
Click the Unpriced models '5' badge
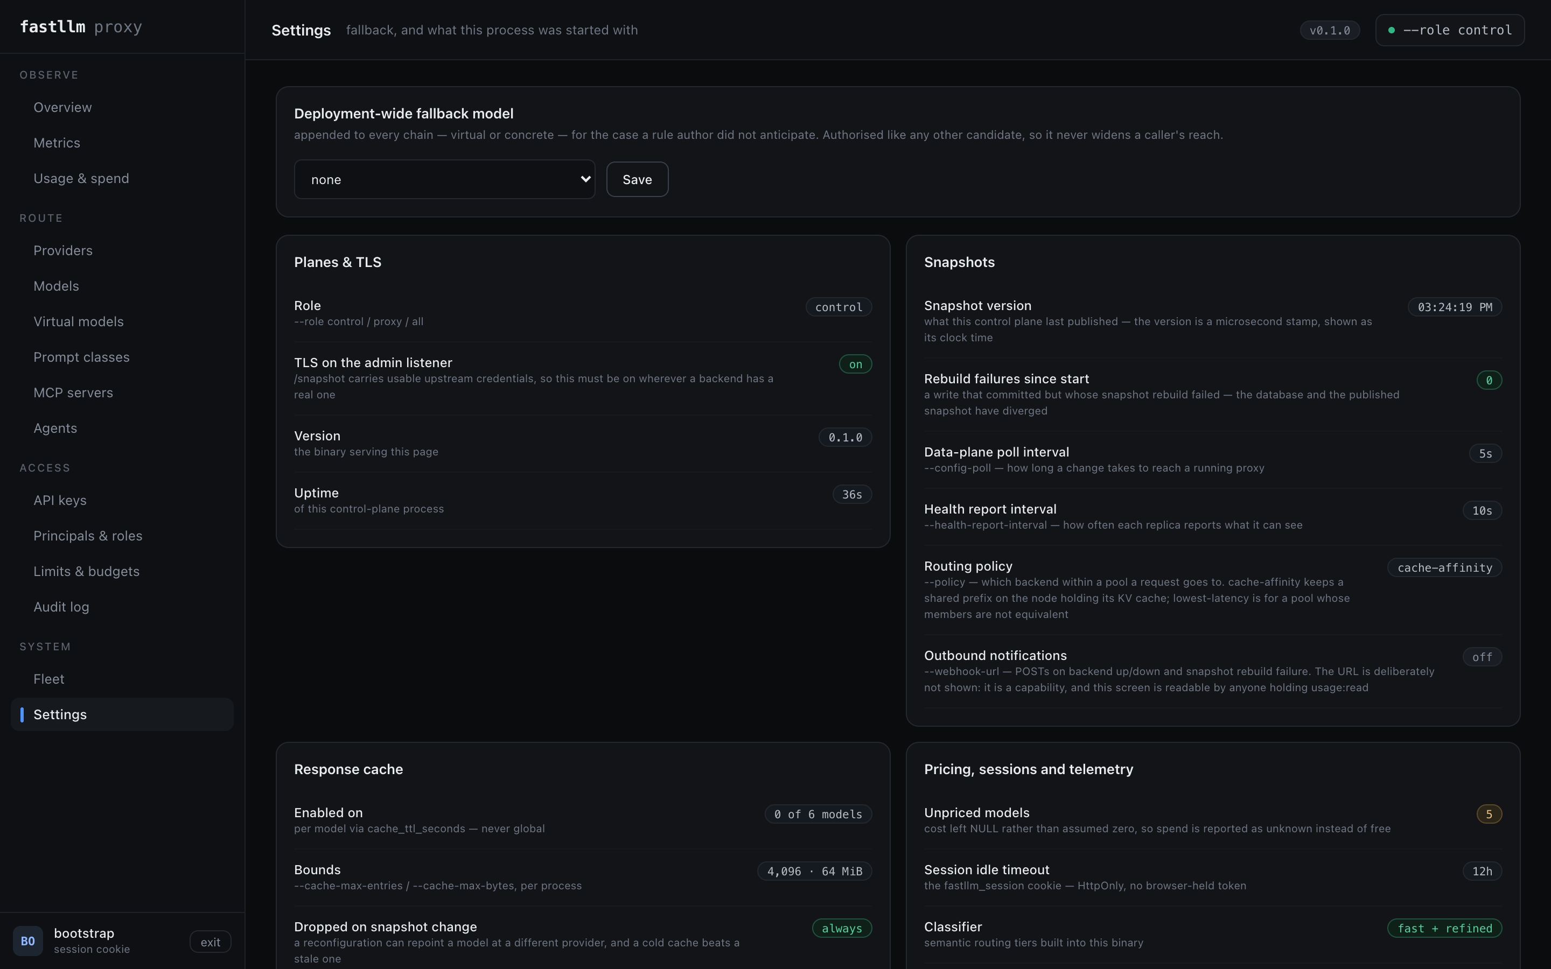tap(1489, 814)
